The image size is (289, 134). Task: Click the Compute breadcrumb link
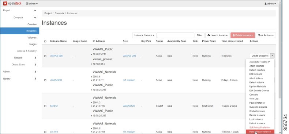click(x=59, y=14)
